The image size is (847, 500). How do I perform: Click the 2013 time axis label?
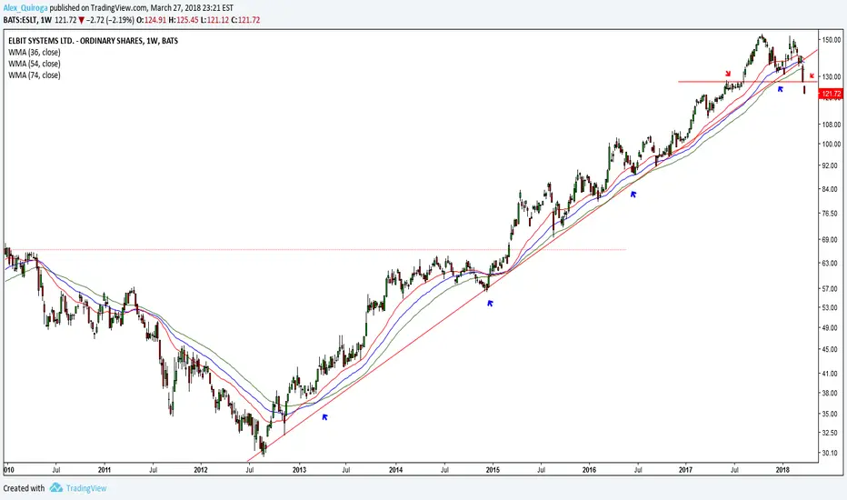tap(299, 470)
